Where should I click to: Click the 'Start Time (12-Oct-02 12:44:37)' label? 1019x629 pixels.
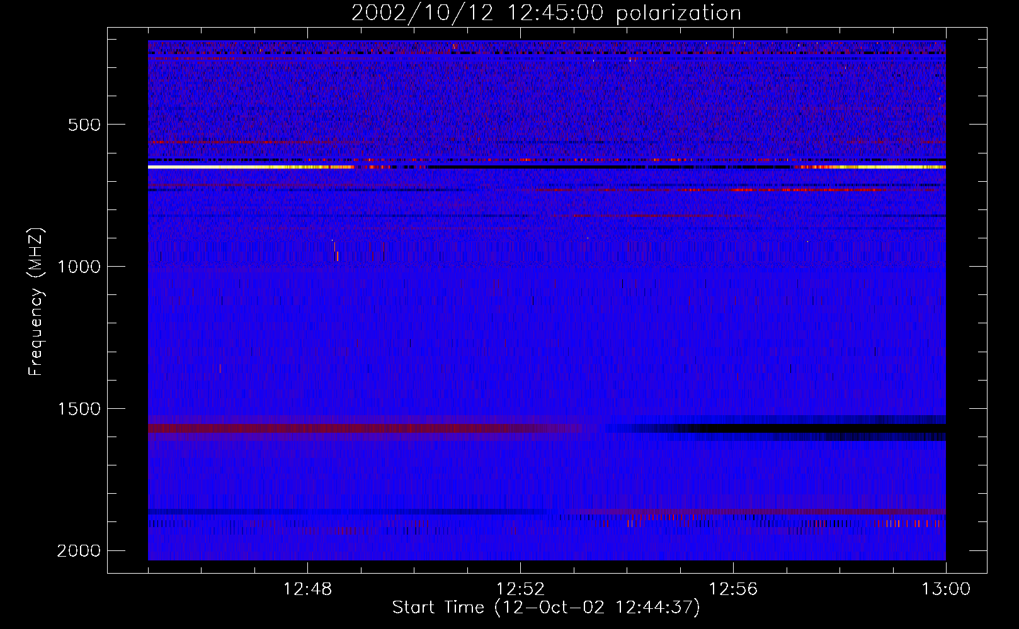tap(546, 608)
